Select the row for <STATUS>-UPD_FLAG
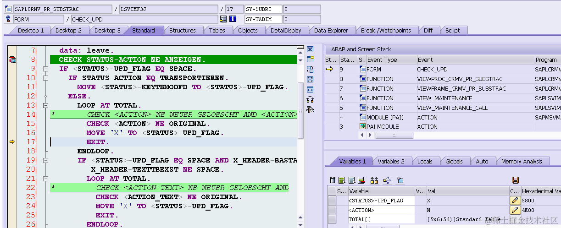The height and width of the screenshot is (228, 561). [332, 201]
